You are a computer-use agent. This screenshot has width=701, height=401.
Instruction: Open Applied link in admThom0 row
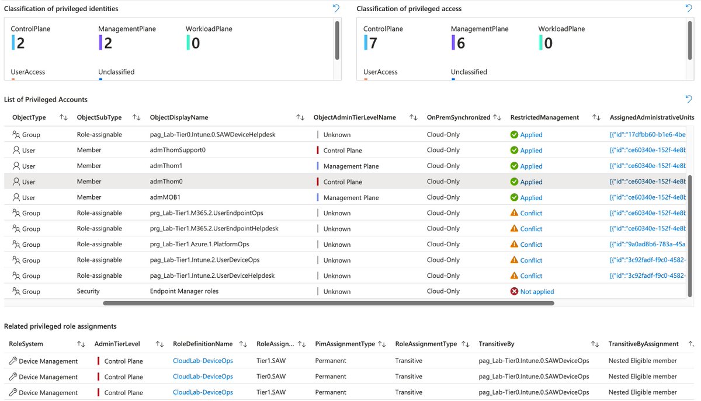click(532, 182)
